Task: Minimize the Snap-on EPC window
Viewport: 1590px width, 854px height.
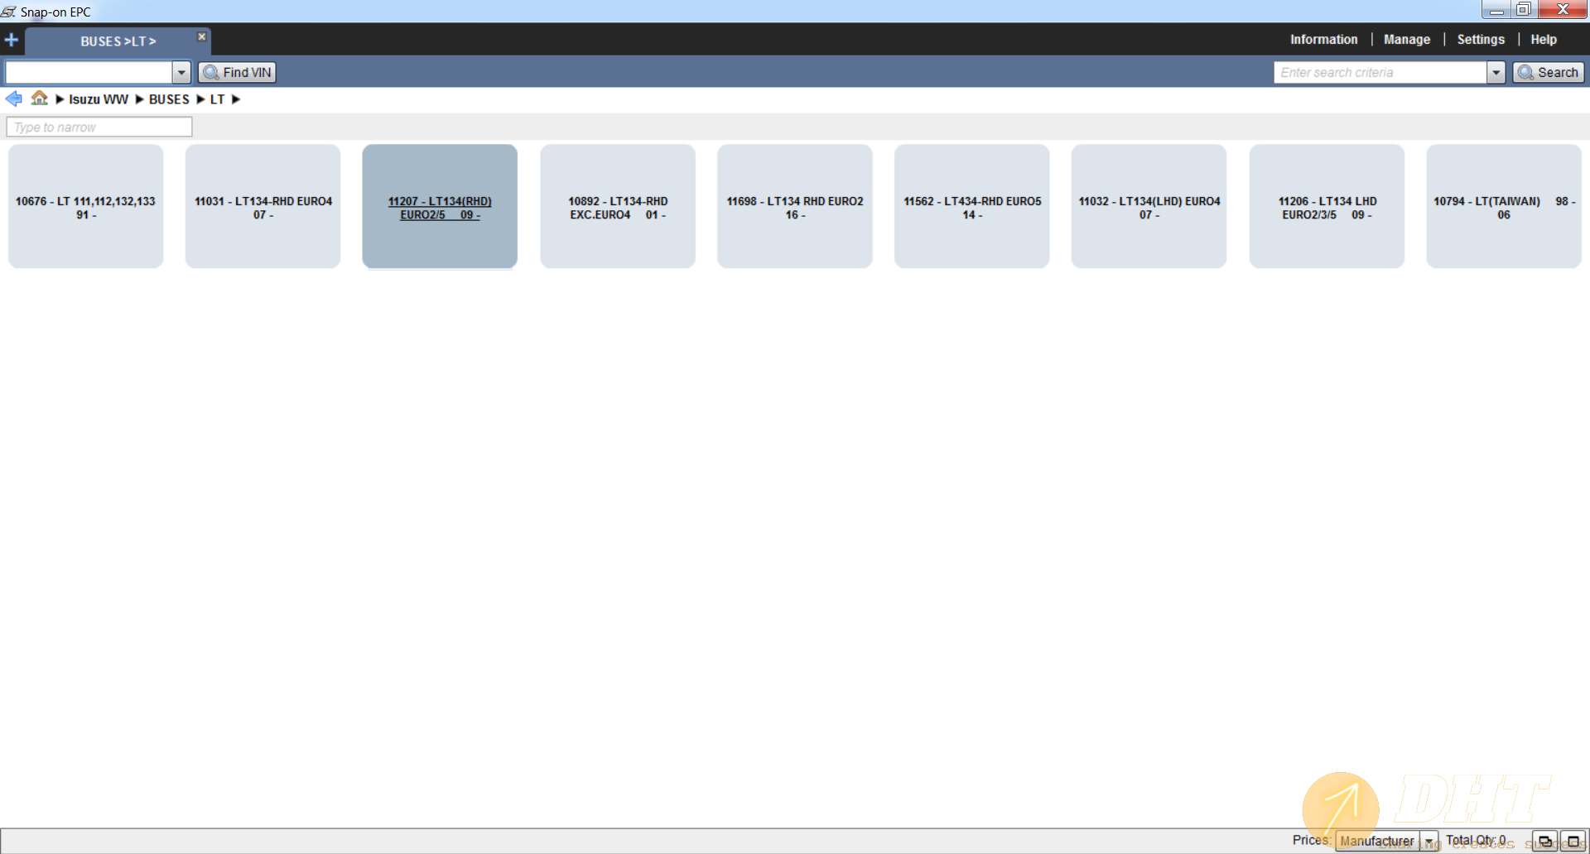Action: (x=1496, y=10)
